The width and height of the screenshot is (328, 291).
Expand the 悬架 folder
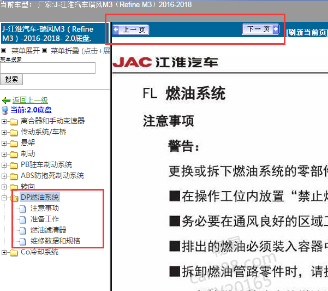[4, 143]
